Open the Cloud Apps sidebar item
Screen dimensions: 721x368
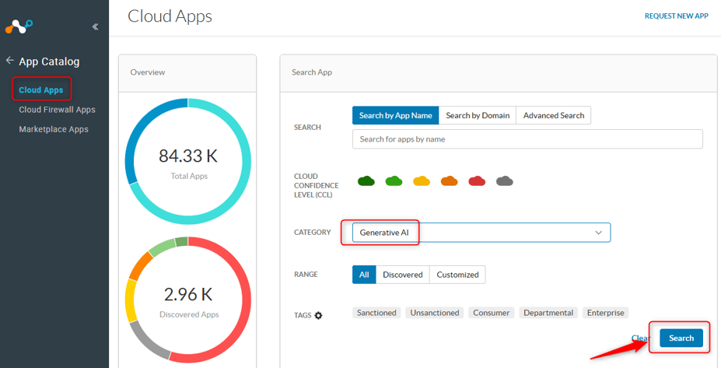point(41,89)
